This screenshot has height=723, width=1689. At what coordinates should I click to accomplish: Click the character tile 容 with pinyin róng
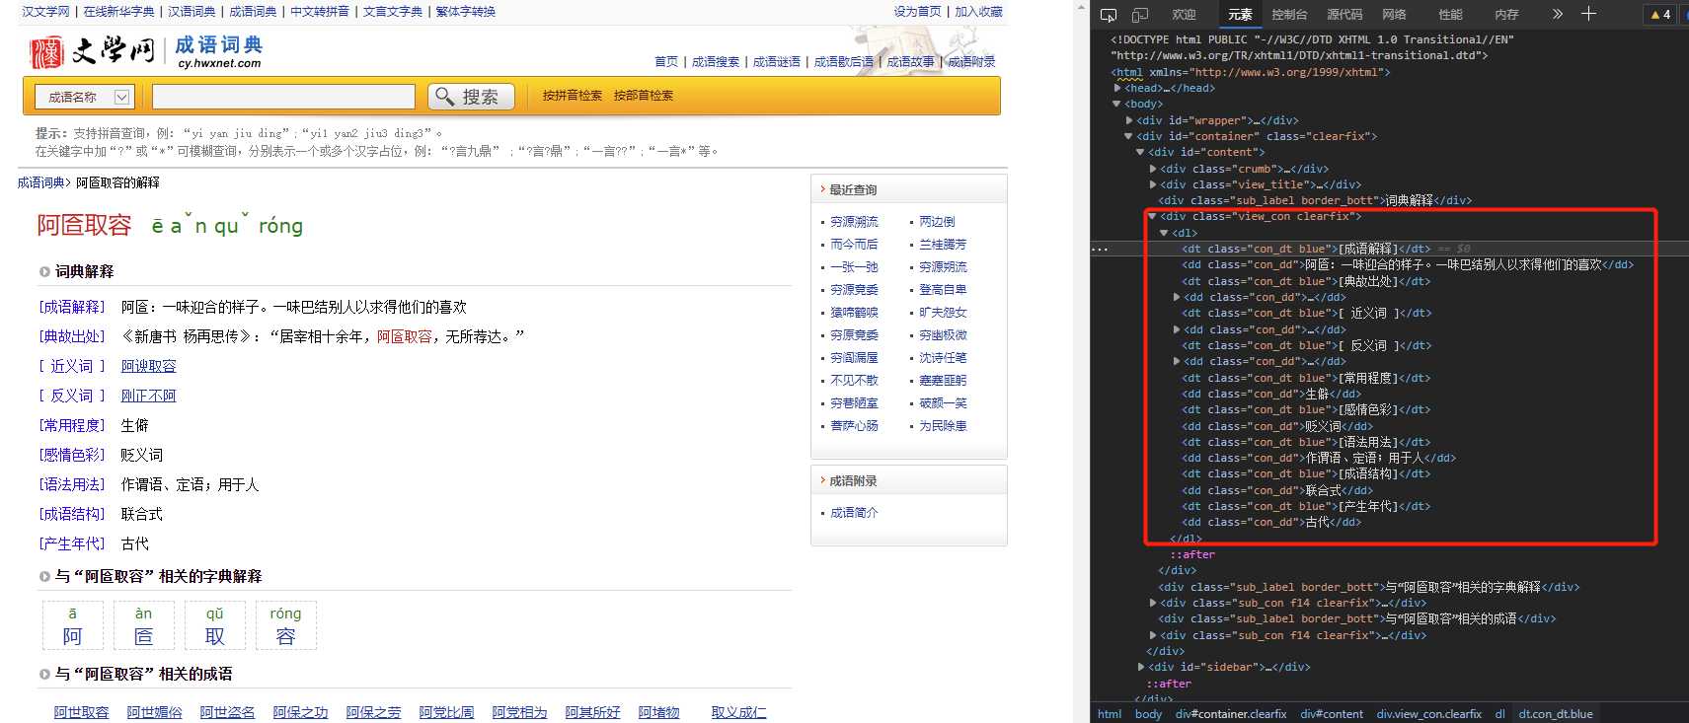tap(285, 625)
